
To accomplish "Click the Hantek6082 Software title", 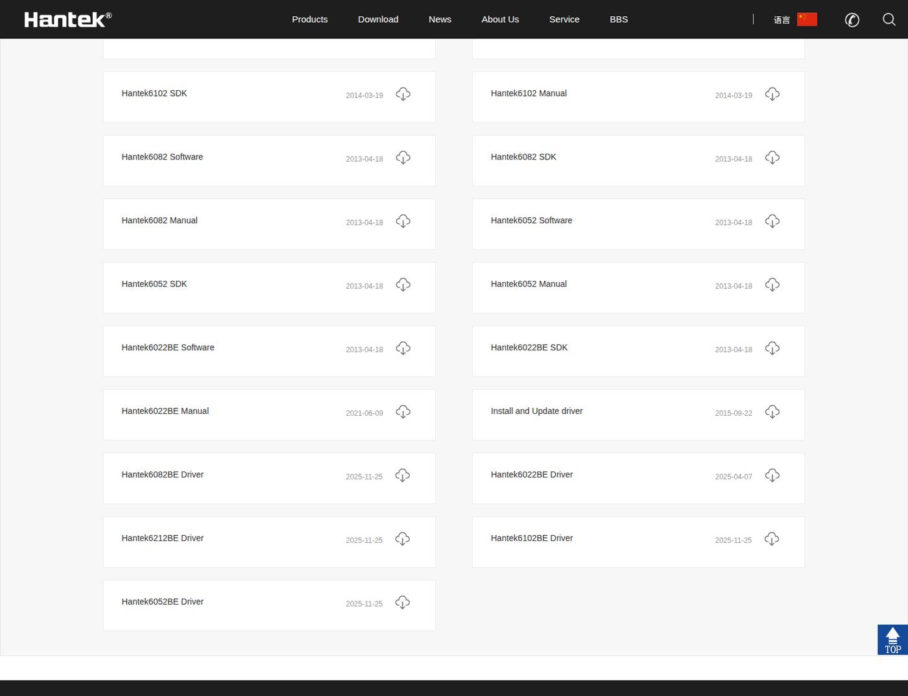I will (162, 157).
